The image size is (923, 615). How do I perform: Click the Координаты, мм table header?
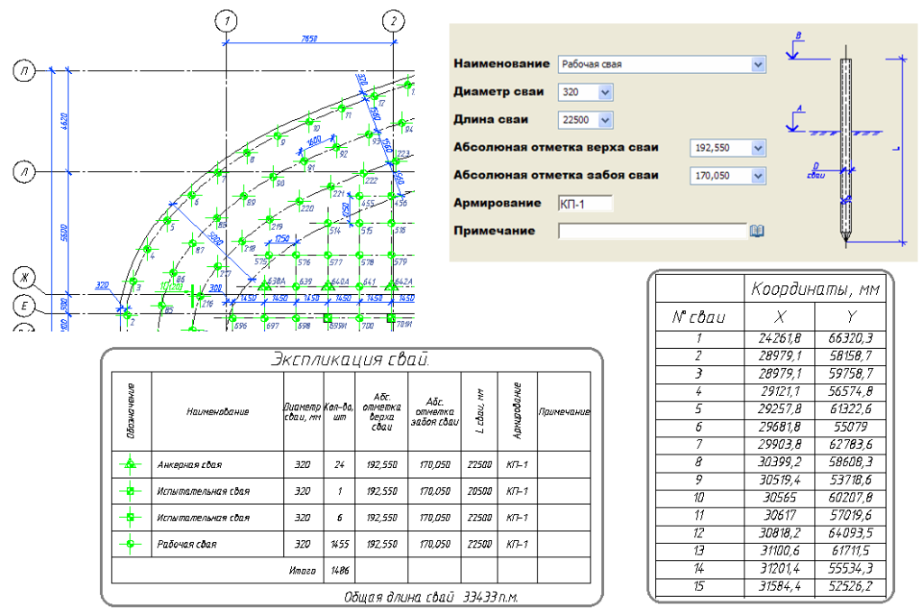pyautogui.click(x=814, y=289)
